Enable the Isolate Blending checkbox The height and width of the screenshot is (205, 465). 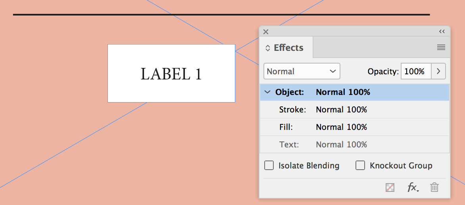[x=269, y=165]
